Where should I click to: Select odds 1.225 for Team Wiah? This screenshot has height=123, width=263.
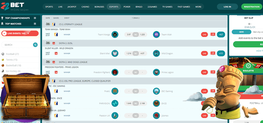tap(142, 35)
